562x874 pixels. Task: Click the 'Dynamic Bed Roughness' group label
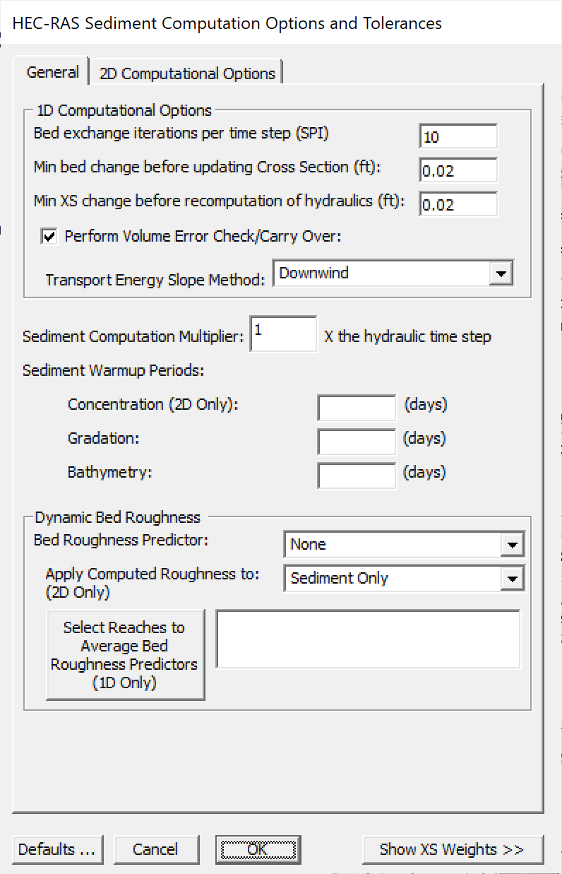[x=118, y=517]
